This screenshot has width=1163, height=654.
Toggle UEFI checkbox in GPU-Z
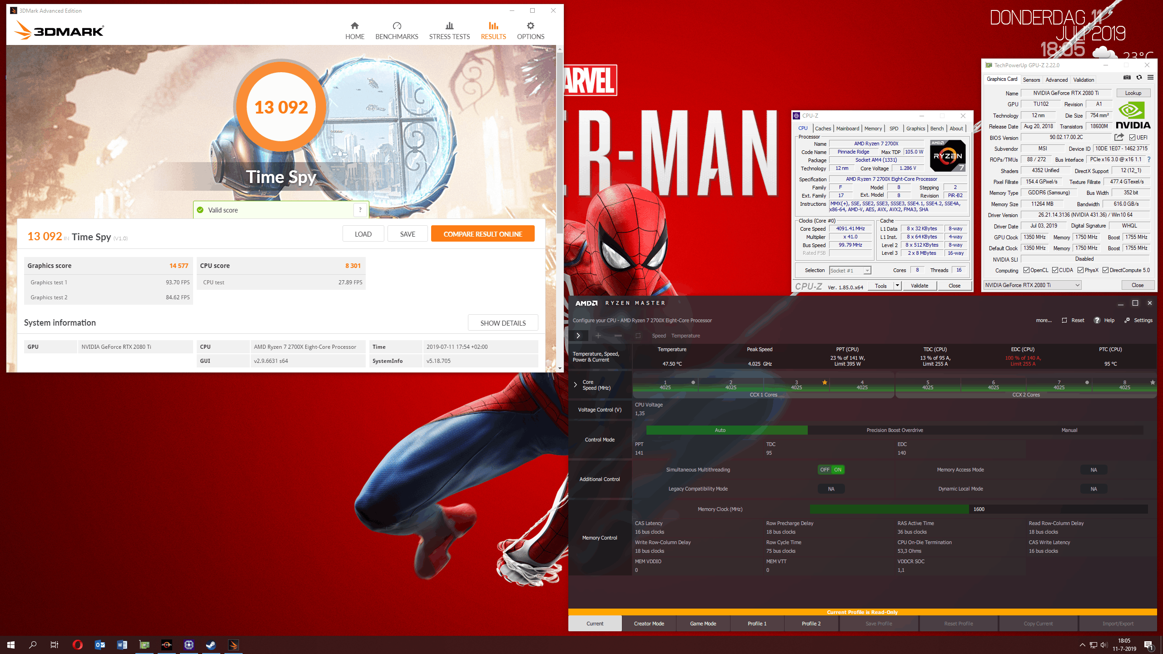coord(1132,138)
